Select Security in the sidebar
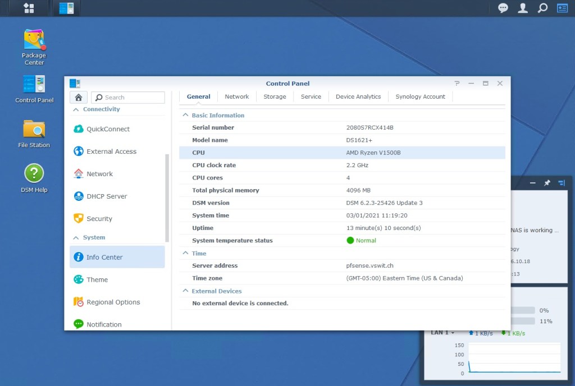 pyautogui.click(x=99, y=219)
